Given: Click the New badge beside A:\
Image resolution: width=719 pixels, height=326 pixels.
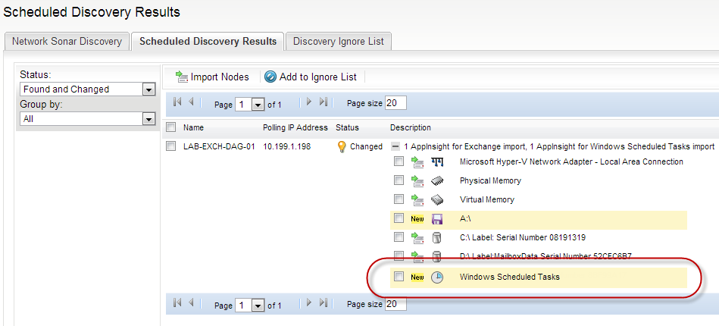Looking at the screenshot, I should point(417,219).
